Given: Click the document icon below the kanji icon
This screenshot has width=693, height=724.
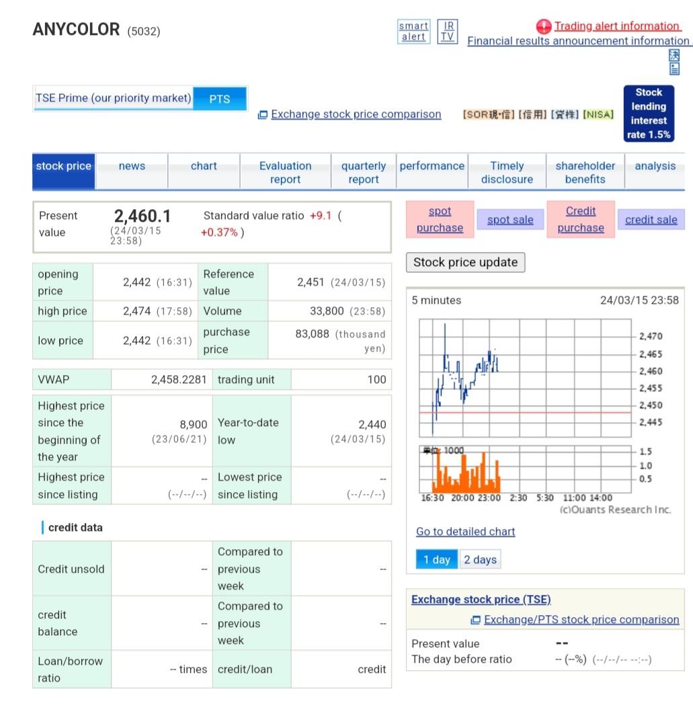Looking at the screenshot, I should (674, 69).
